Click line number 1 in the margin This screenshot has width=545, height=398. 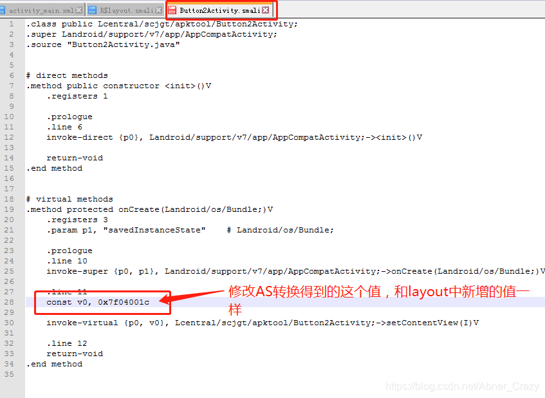click(12, 24)
